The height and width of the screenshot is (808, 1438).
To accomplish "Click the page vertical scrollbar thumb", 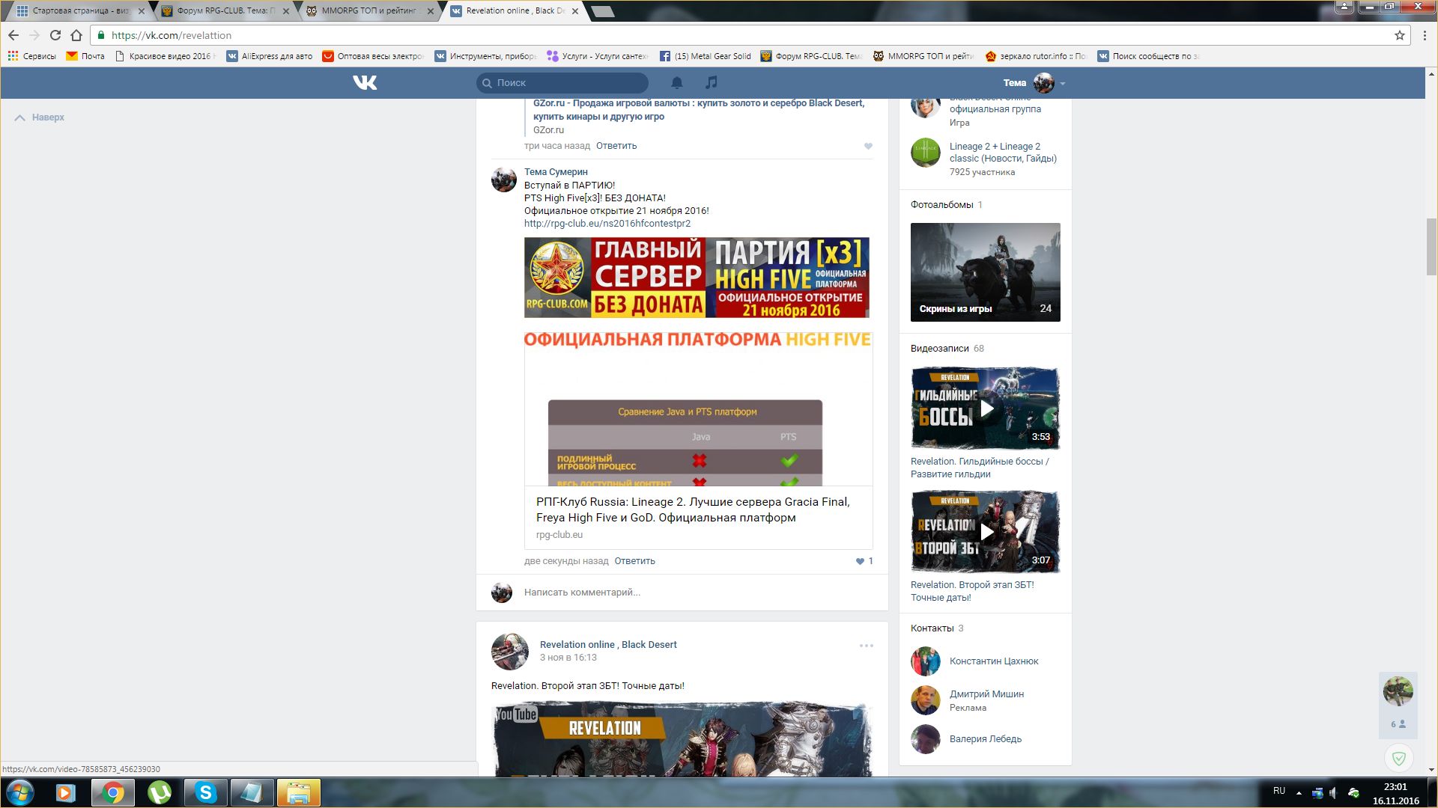I will [1431, 247].
